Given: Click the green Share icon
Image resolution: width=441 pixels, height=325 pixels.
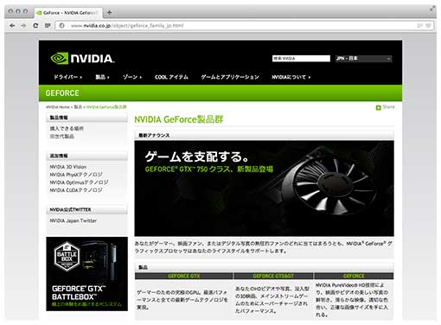Looking at the screenshot, I should pyautogui.click(x=379, y=107).
